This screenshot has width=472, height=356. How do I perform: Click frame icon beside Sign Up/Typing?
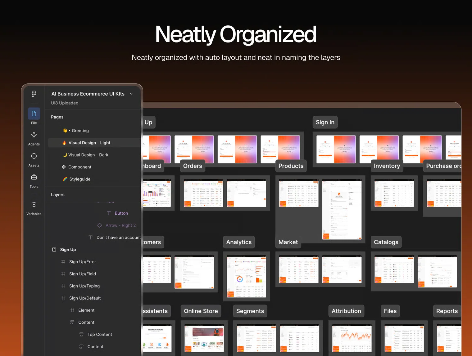point(63,286)
